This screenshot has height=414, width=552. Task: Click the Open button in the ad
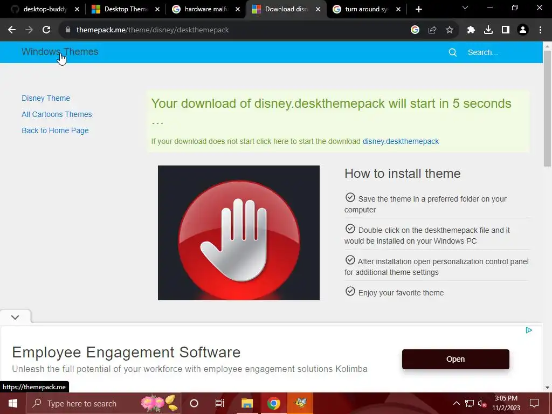pos(456,359)
